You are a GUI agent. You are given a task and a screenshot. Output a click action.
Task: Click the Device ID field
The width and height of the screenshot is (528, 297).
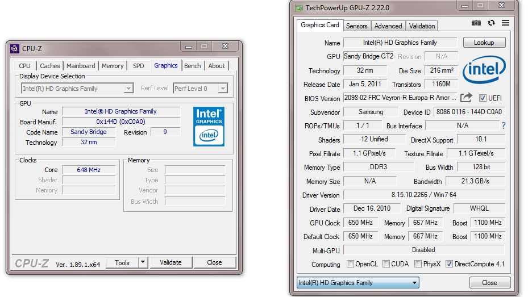(469, 112)
